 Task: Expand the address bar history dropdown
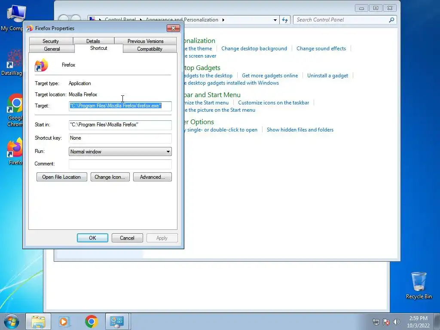coord(275,20)
